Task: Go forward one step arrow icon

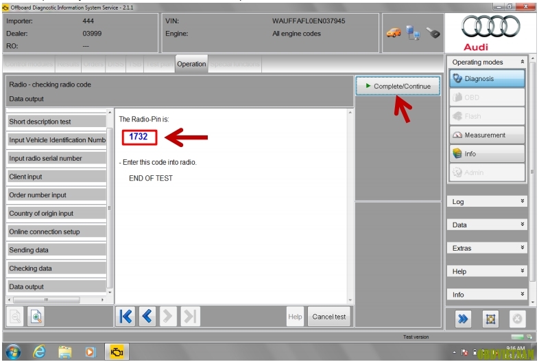Action: point(168,316)
